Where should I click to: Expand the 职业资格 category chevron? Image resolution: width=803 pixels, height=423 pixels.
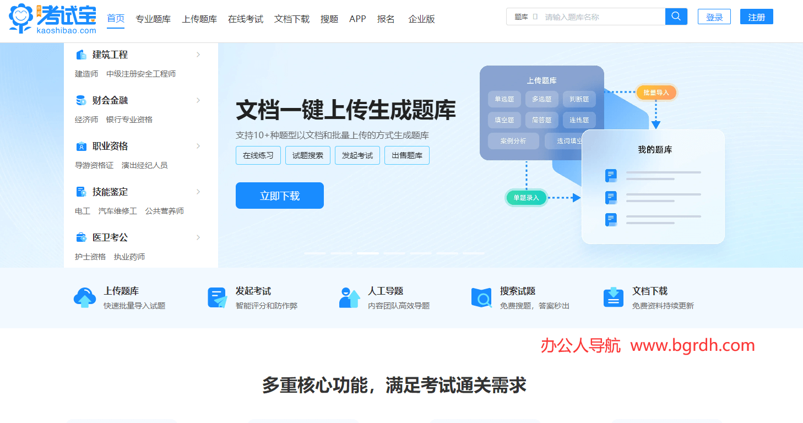click(198, 145)
